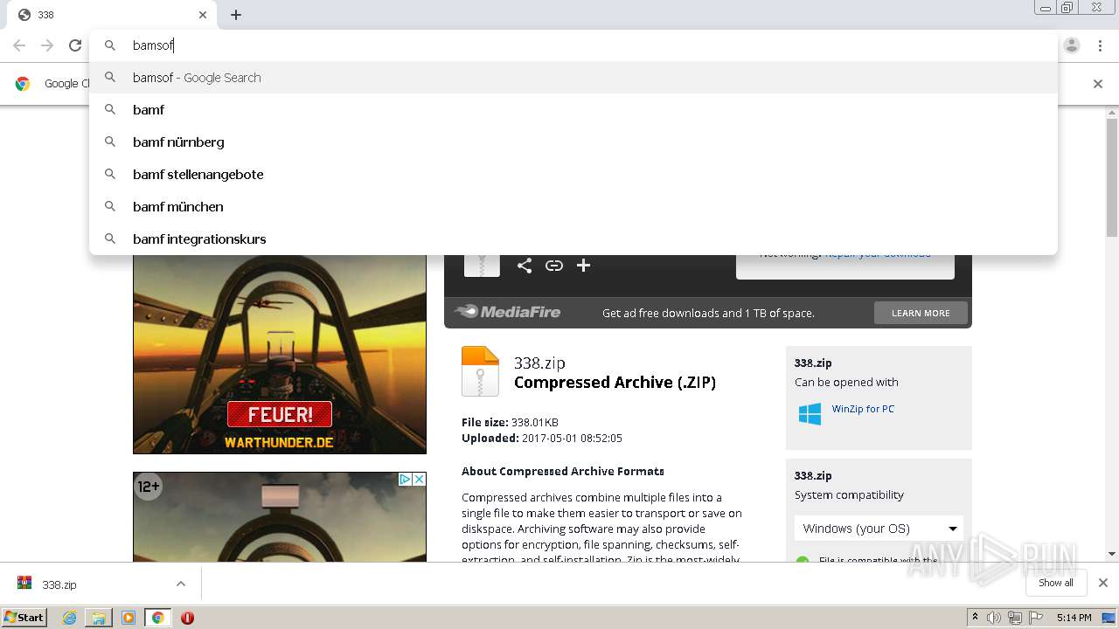Click the AdChoices icon on lower ad
Image resolution: width=1119 pixels, height=629 pixels.
(x=405, y=479)
